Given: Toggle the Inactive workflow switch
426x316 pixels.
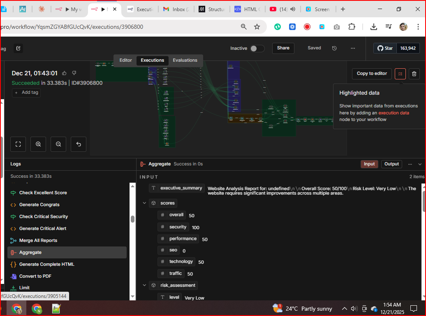Looking at the screenshot, I should pos(258,48).
